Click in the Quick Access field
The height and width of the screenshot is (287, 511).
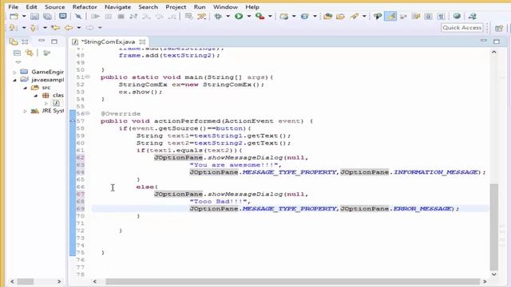pos(461,28)
